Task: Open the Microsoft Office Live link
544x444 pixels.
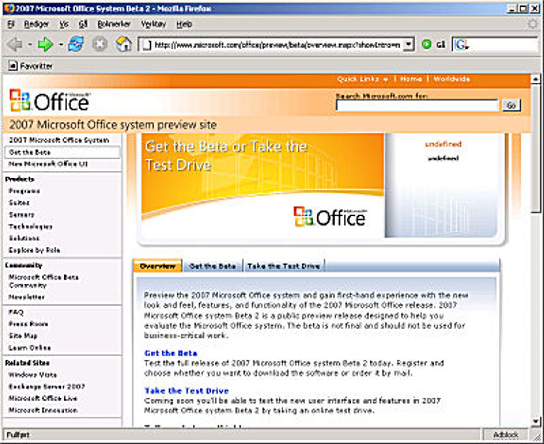Action: click(43, 398)
